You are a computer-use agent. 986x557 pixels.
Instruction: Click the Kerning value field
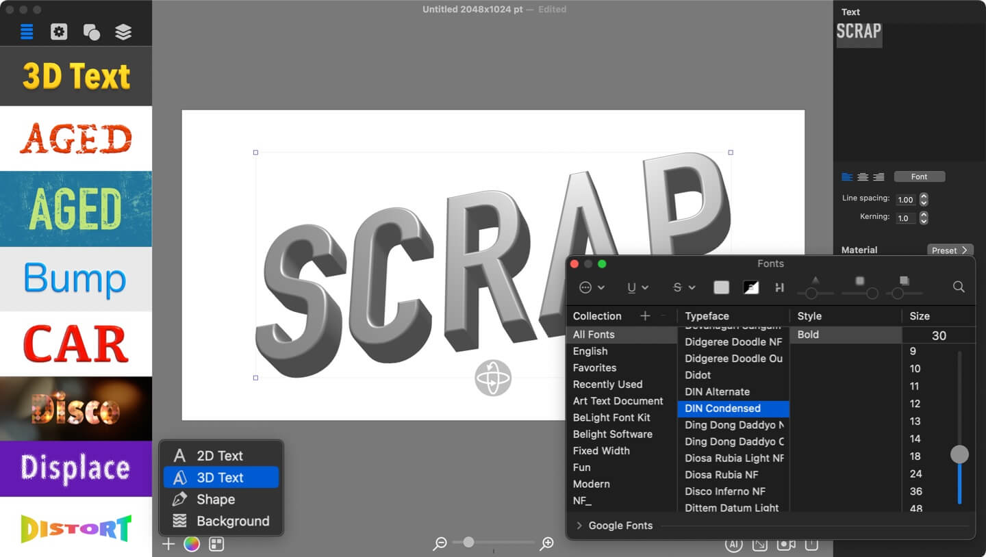(x=906, y=218)
